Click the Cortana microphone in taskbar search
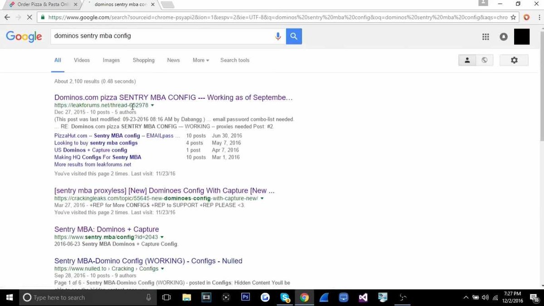 point(149,297)
